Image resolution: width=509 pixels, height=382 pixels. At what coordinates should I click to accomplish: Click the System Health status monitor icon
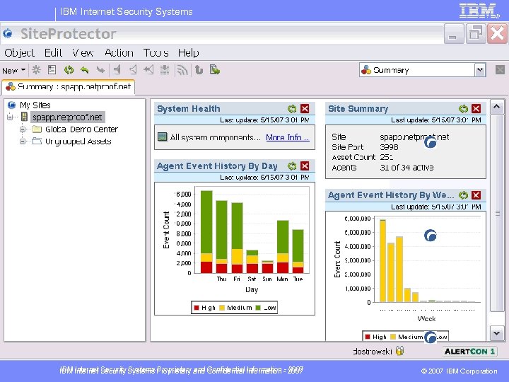tap(162, 137)
